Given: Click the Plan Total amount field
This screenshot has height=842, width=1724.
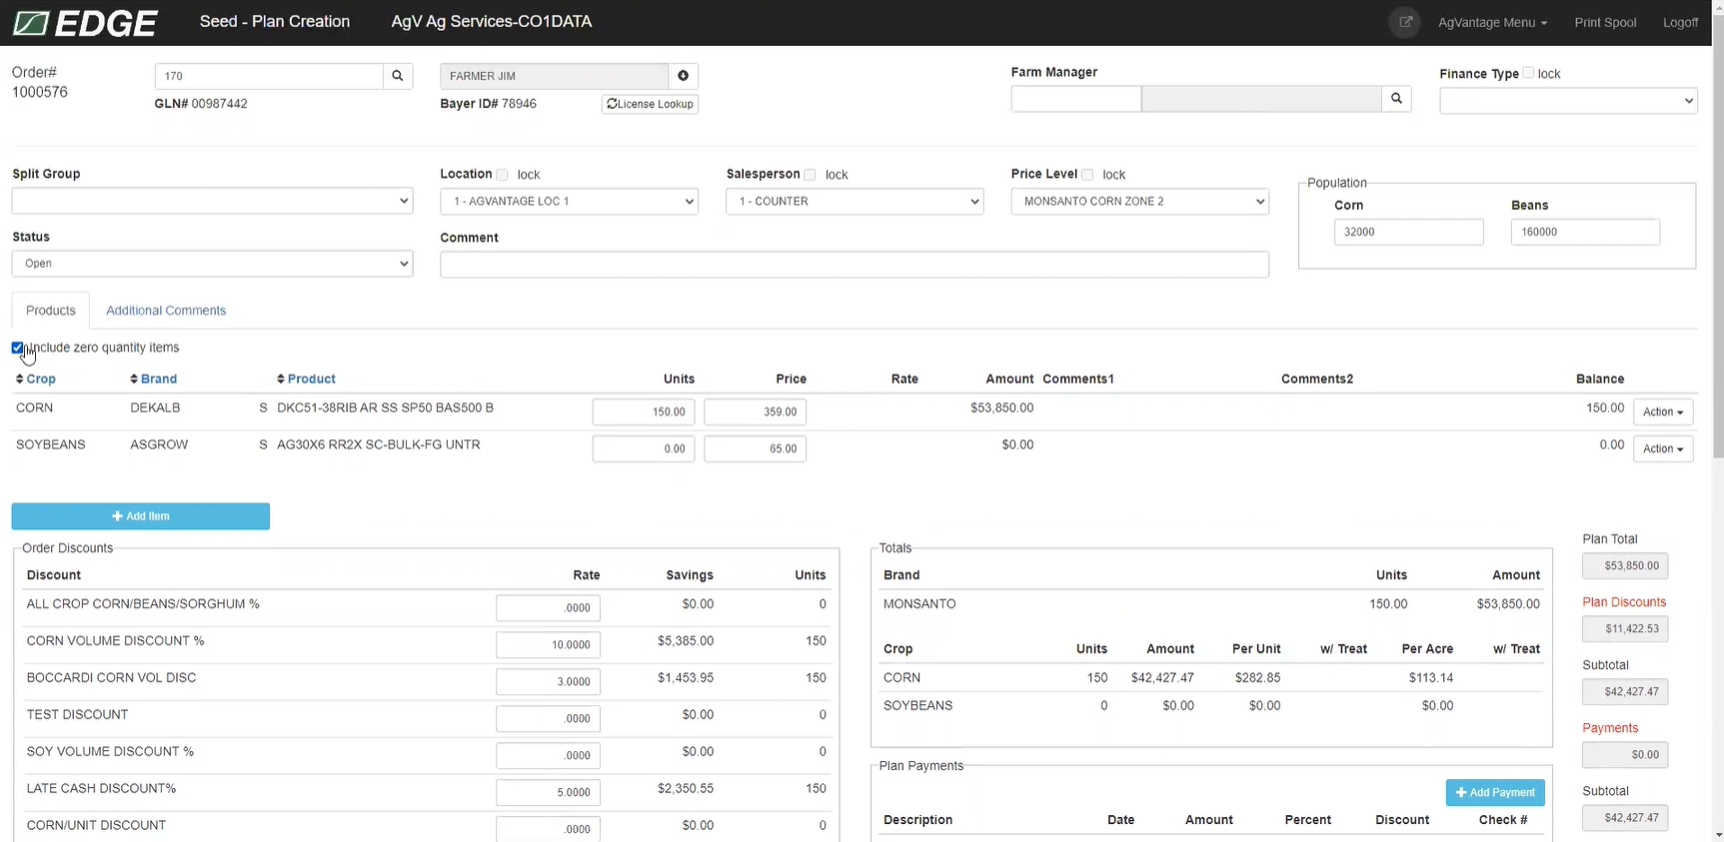Looking at the screenshot, I should pos(1625,565).
